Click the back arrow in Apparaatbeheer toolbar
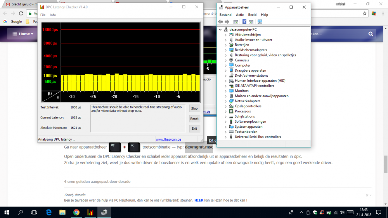Image resolution: width=388 pixels, height=218 pixels. pyautogui.click(x=221, y=22)
